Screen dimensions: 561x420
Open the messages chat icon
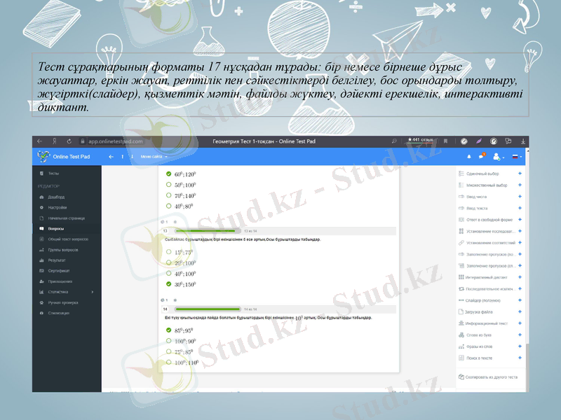point(482,156)
